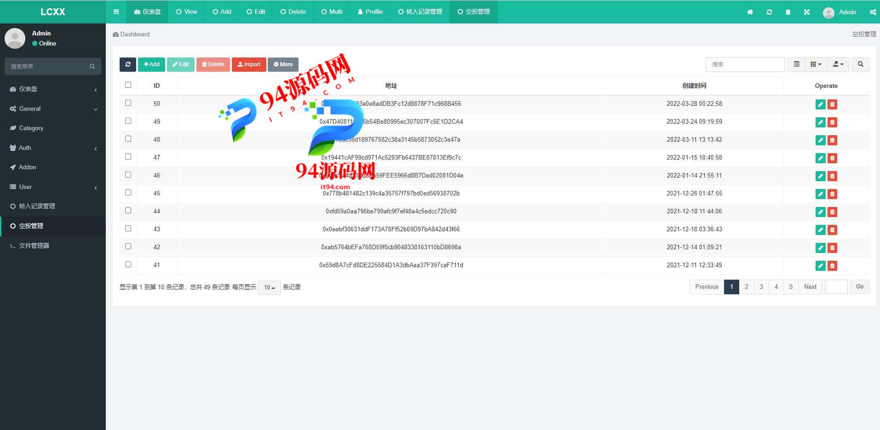The height and width of the screenshot is (430, 880).
Task: Check the row with ID 44
Action: pyautogui.click(x=128, y=211)
